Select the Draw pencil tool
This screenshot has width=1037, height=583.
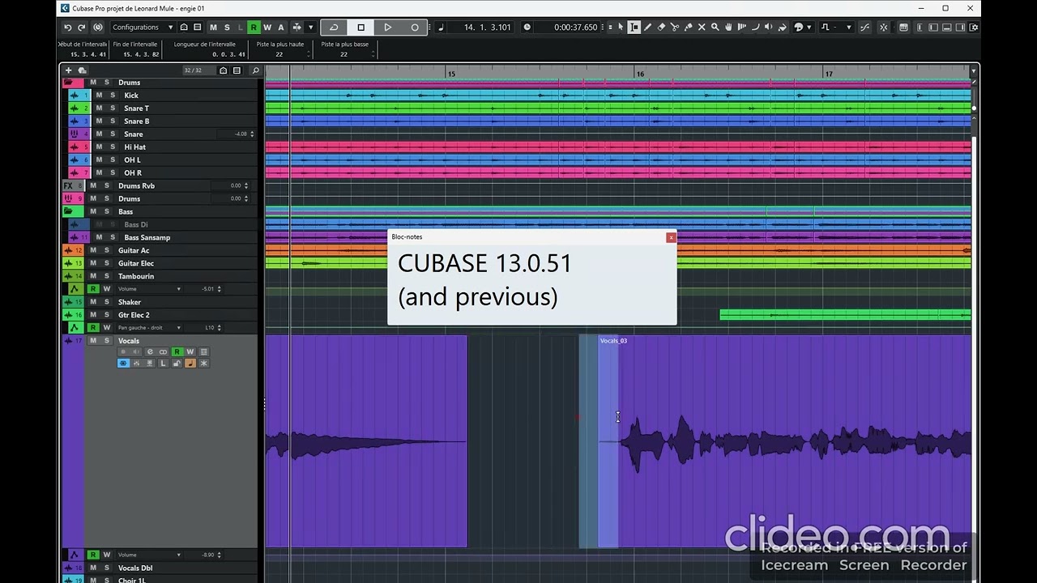(647, 27)
